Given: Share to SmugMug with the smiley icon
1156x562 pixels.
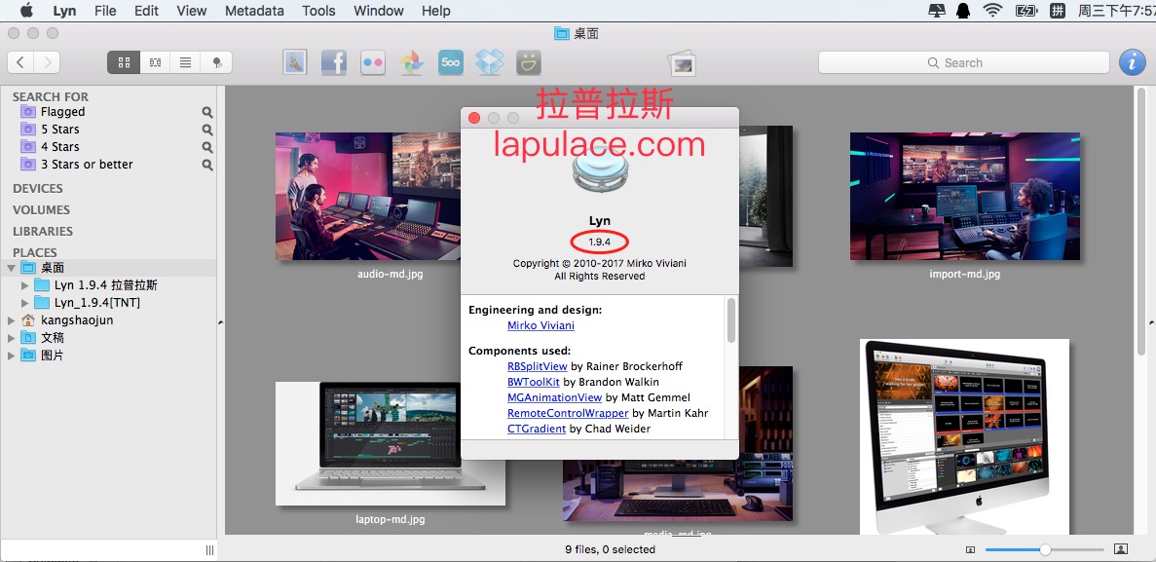Looking at the screenshot, I should click(529, 62).
